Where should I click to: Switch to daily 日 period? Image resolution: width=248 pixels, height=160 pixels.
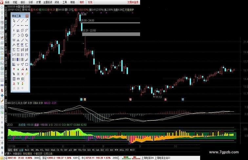click(2, 143)
